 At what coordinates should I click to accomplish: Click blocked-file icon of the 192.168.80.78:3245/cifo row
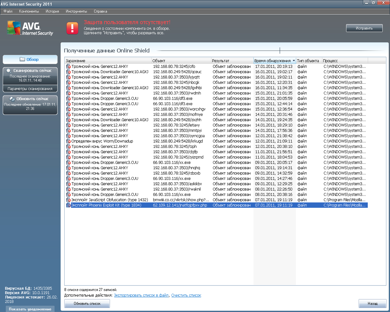[69, 66]
